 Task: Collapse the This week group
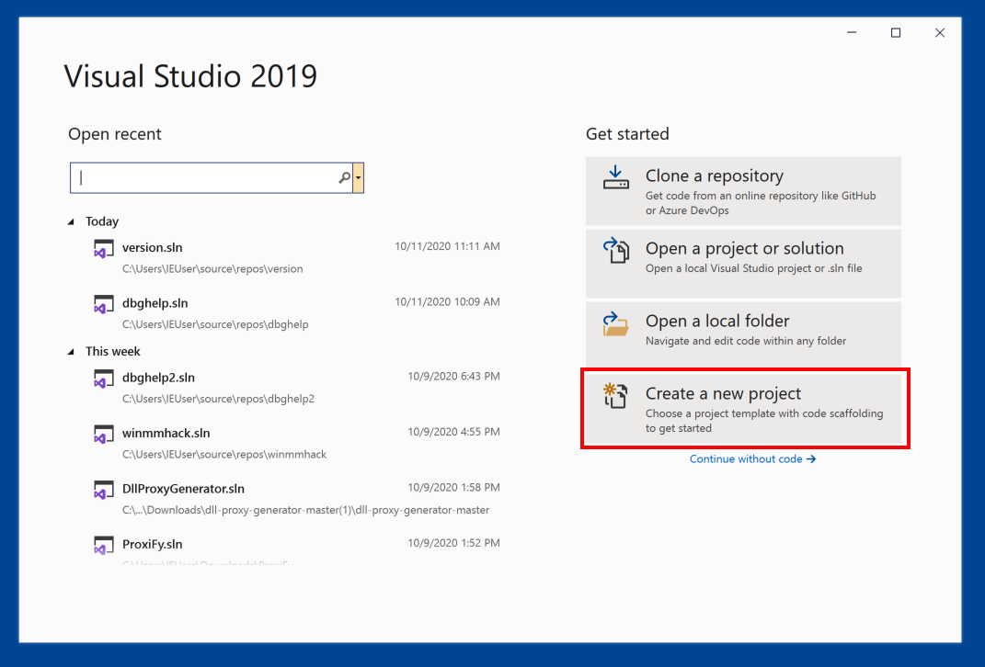pyautogui.click(x=71, y=351)
